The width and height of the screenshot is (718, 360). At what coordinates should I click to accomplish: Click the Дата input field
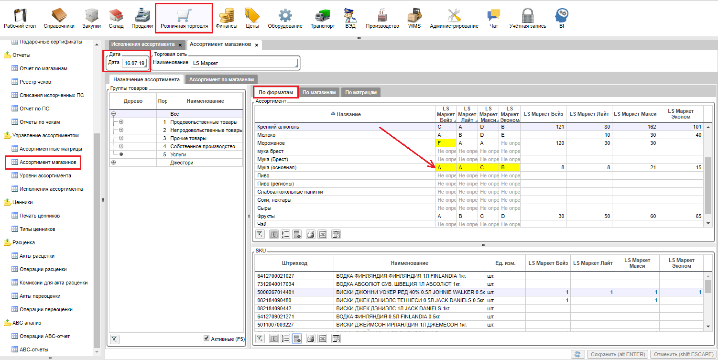pos(134,63)
